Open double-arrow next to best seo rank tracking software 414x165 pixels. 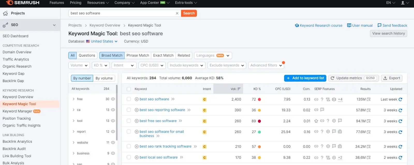(x=195, y=146)
